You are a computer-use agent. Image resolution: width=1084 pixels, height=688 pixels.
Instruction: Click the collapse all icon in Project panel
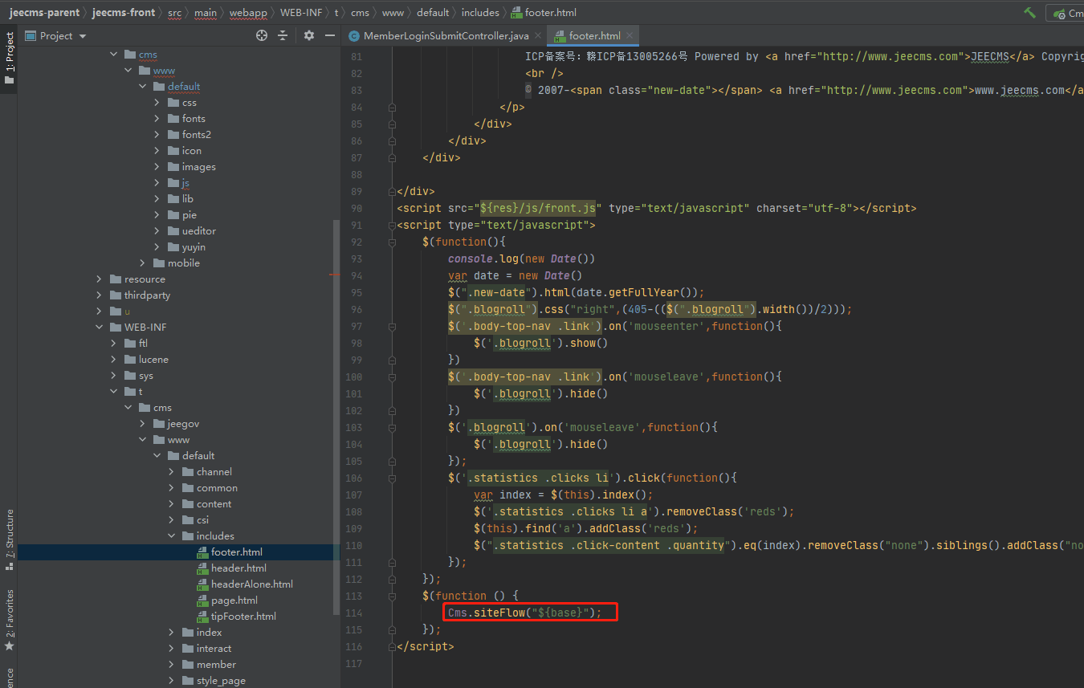pyautogui.click(x=283, y=35)
